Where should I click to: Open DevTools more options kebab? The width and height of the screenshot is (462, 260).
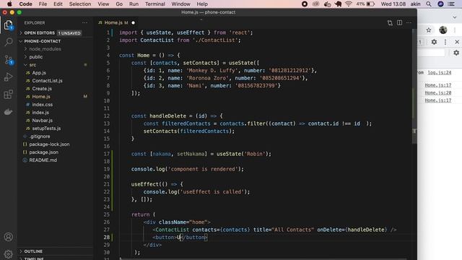coord(445,42)
